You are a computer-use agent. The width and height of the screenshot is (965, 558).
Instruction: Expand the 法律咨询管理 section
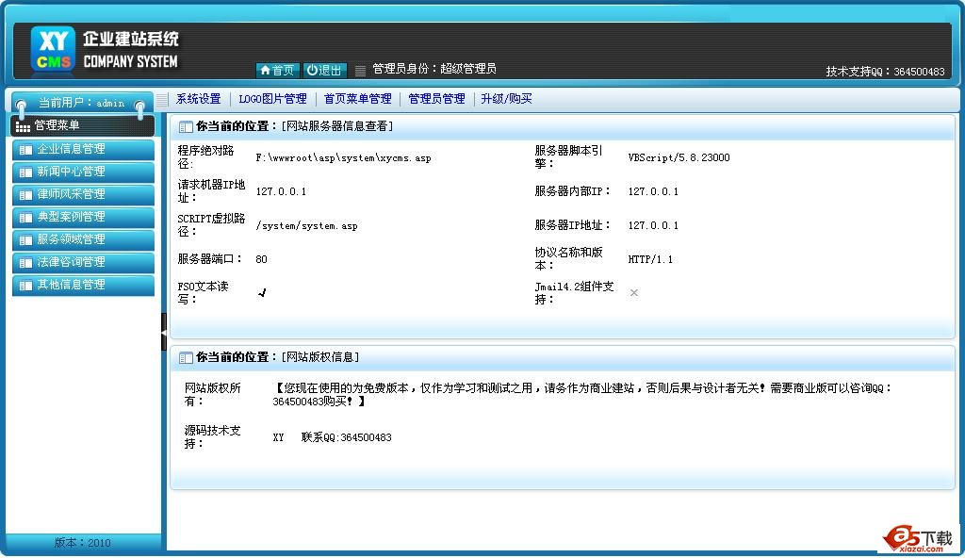coord(83,262)
